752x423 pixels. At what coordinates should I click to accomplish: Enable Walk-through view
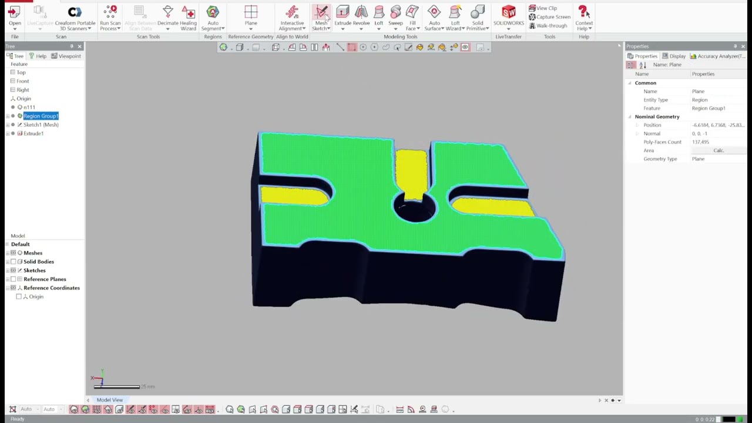548,26
